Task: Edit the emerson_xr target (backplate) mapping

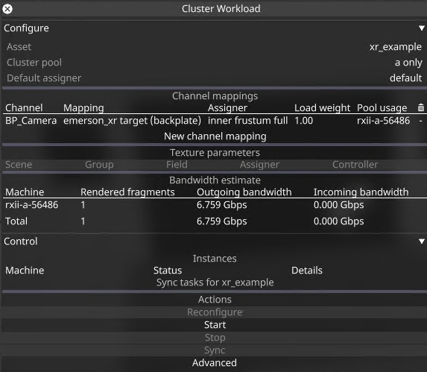Action: tap(132, 121)
